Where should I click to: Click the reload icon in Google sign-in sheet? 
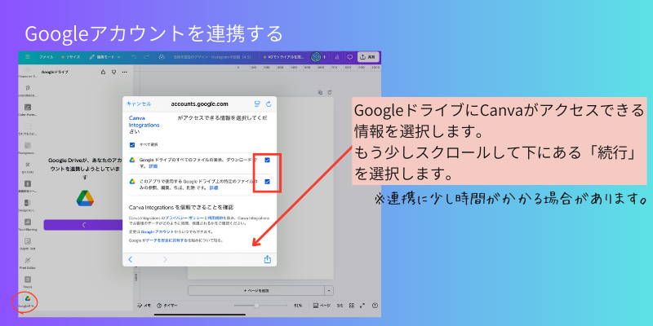click(x=269, y=104)
